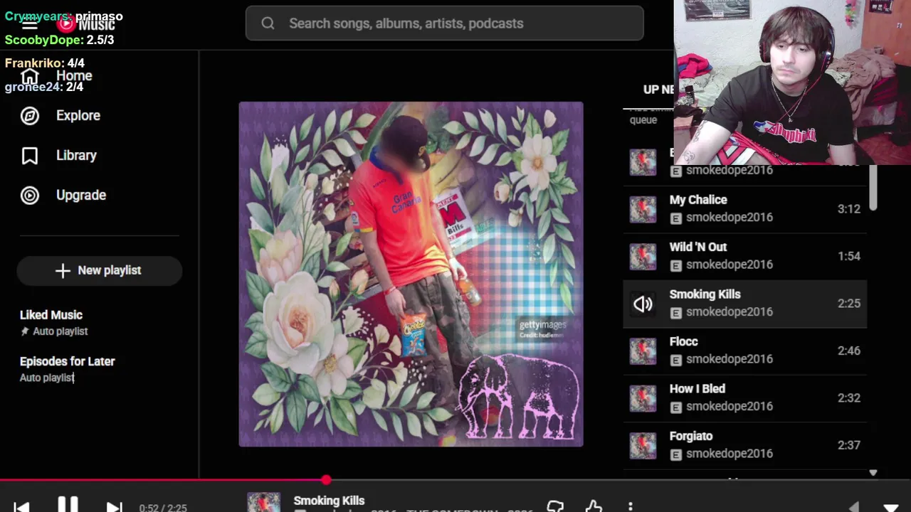Play Wild 'N Out from the queue
The image size is (911, 512).
pos(744,256)
